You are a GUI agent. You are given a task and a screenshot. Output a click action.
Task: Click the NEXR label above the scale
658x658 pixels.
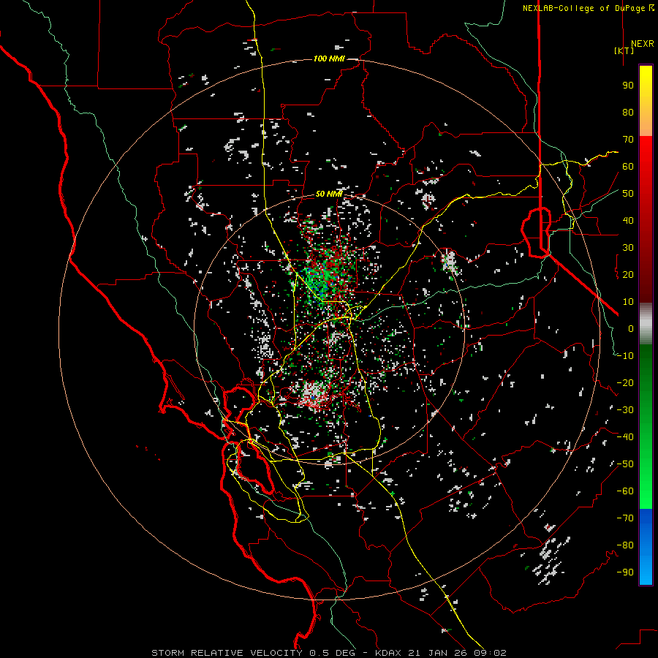642,44
